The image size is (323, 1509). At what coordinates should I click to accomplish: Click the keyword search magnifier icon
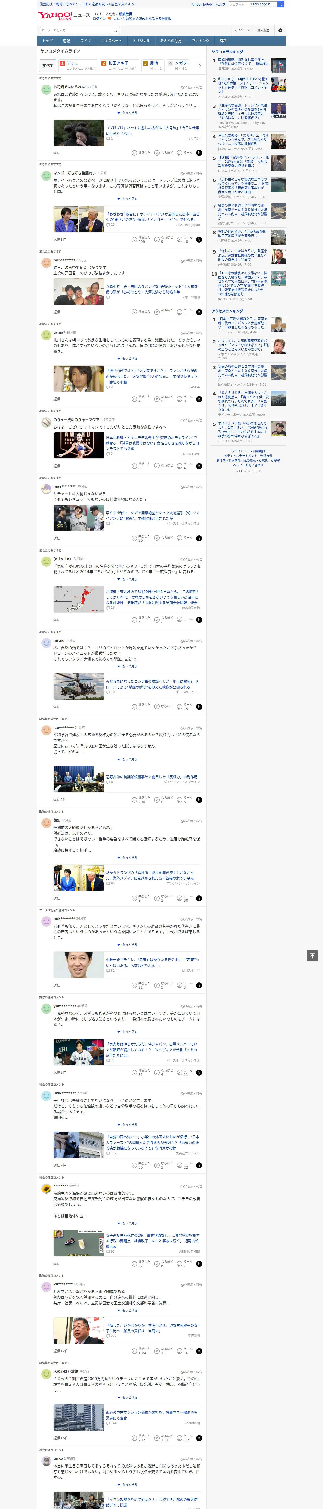pos(115,30)
